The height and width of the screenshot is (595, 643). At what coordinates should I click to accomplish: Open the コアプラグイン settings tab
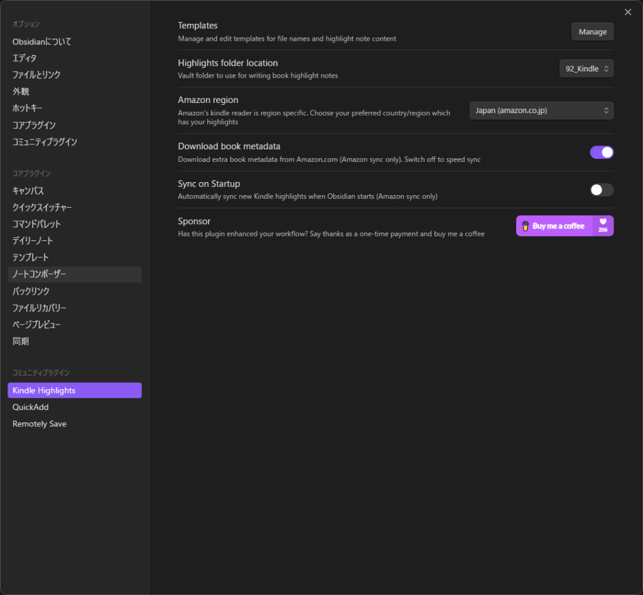pos(75,125)
